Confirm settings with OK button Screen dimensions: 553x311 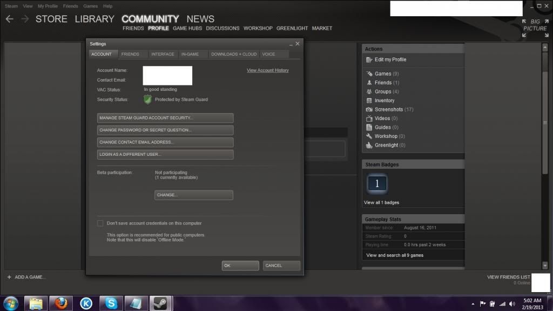point(240,266)
